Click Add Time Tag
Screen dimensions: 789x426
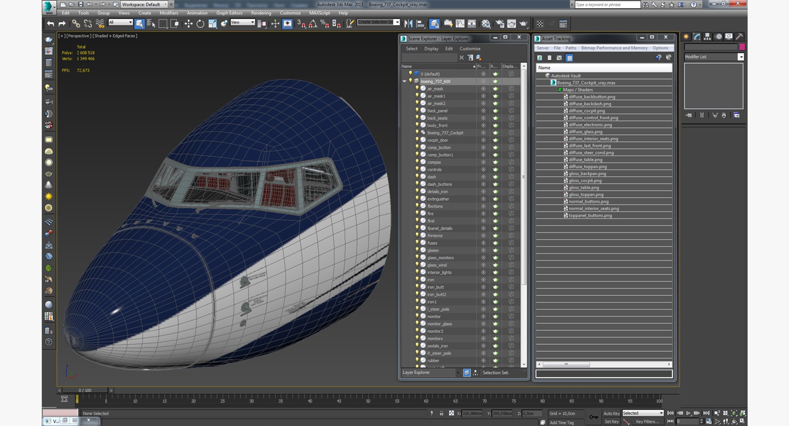(x=561, y=422)
